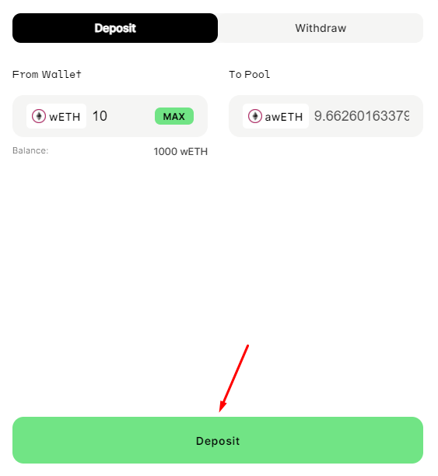This screenshot has height=476, width=438.
Task: Click the From Wallet input container
Action: 110,116
